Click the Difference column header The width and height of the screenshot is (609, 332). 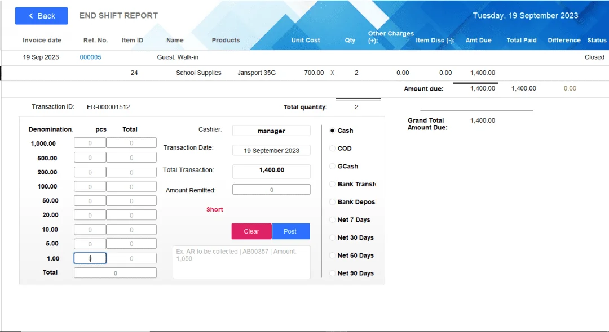pos(564,40)
